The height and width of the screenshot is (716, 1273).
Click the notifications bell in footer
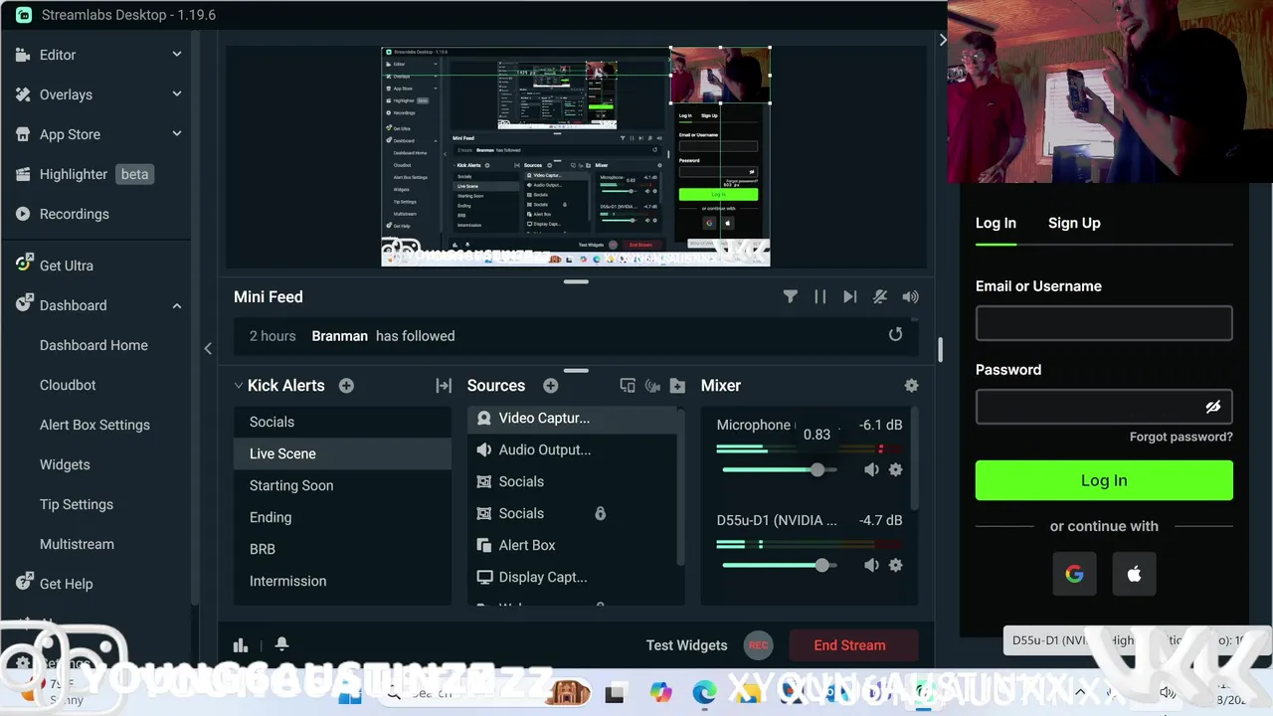point(281,644)
